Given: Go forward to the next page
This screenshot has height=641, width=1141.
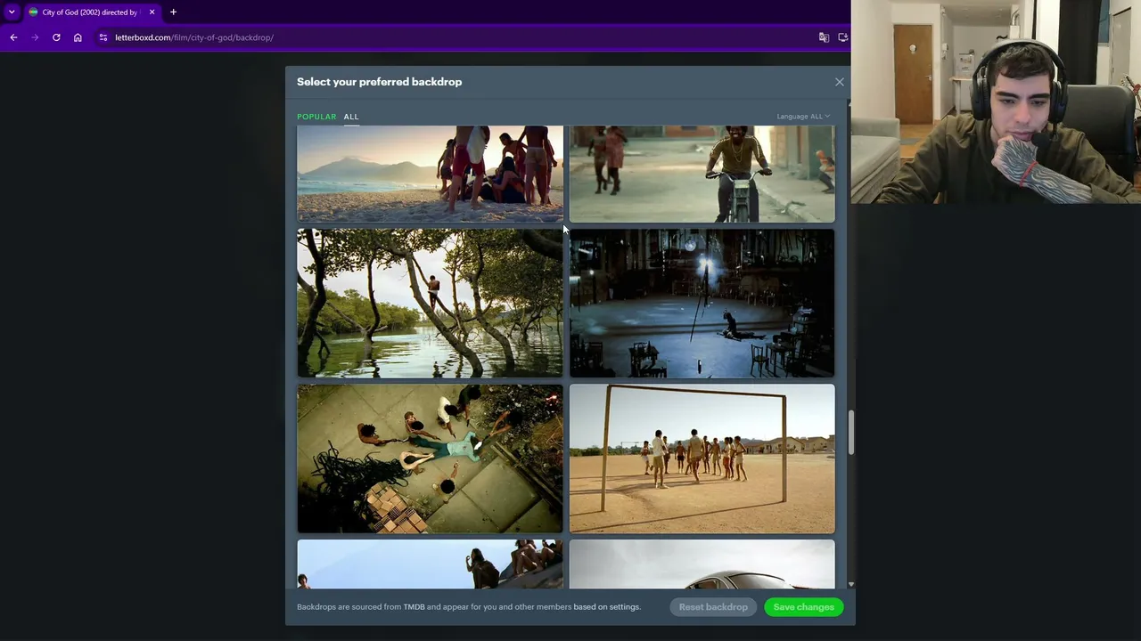Looking at the screenshot, I should [35, 37].
